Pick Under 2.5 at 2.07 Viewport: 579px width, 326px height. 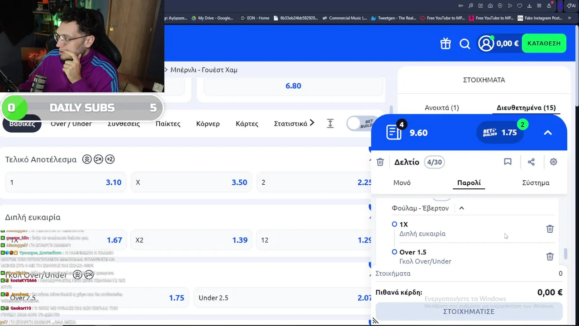(283, 297)
